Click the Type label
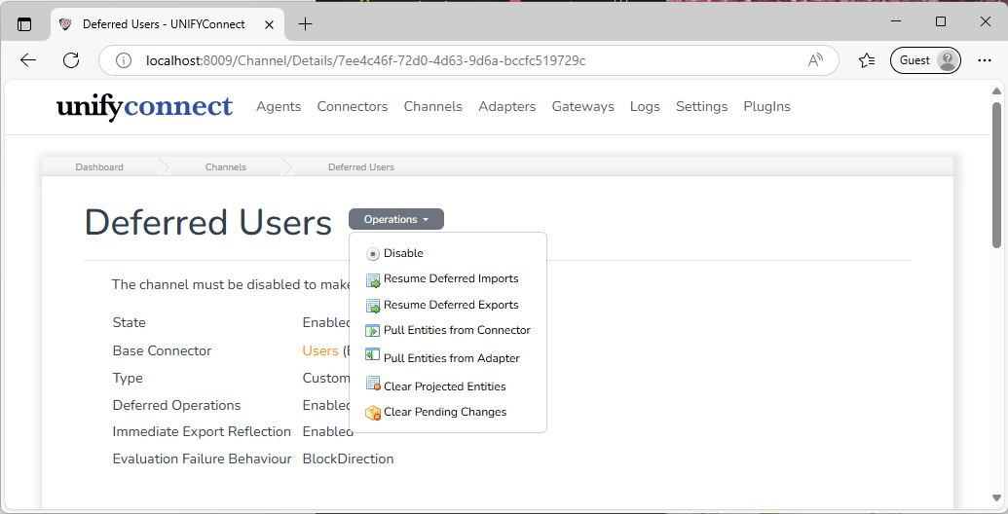The image size is (1008, 514). pos(128,379)
